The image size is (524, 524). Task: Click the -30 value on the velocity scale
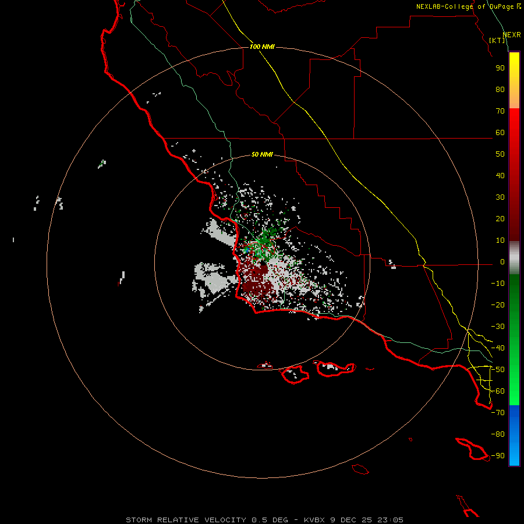click(x=498, y=327)
